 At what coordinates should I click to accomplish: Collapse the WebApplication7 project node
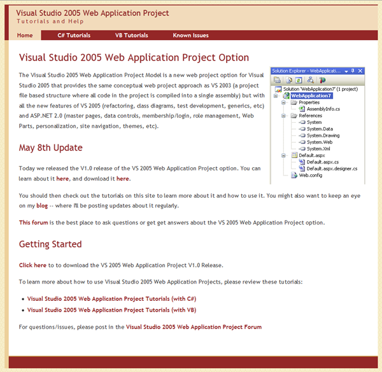tap(276, 96)
